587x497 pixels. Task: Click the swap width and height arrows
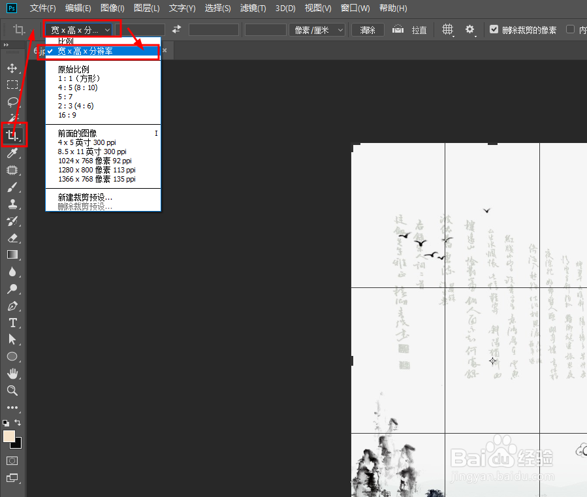pyautogui.click(x=175, y=29)
